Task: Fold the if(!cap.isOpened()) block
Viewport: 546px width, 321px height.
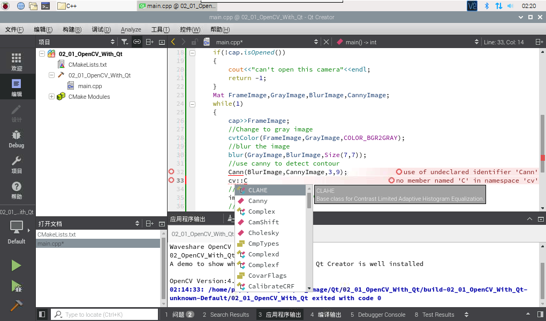Action: pyautogui.click(x=192, y=53)
